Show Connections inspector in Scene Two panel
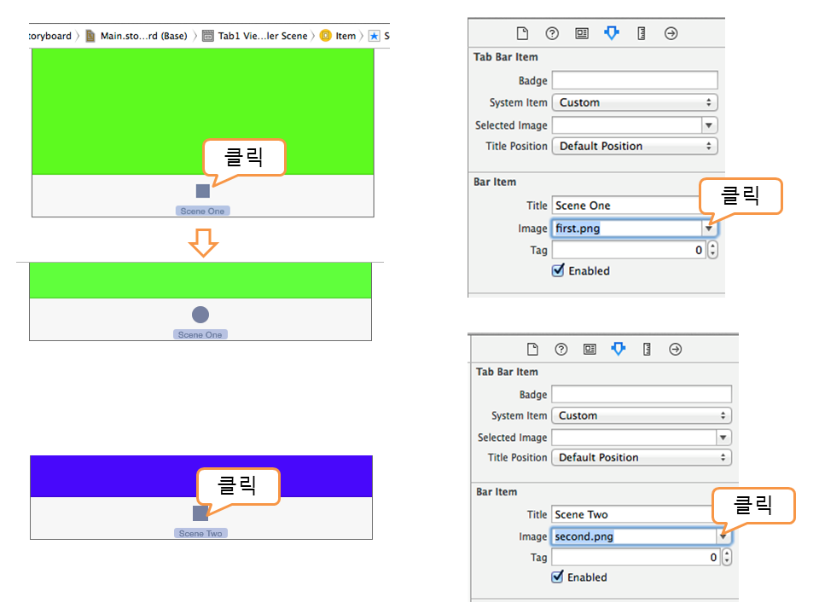 click(676, 349)
